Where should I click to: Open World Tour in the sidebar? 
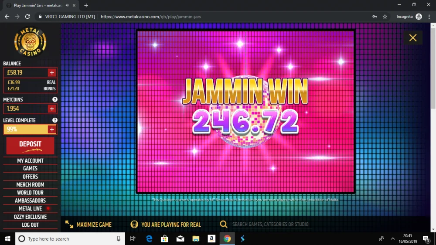pos(31,193)
